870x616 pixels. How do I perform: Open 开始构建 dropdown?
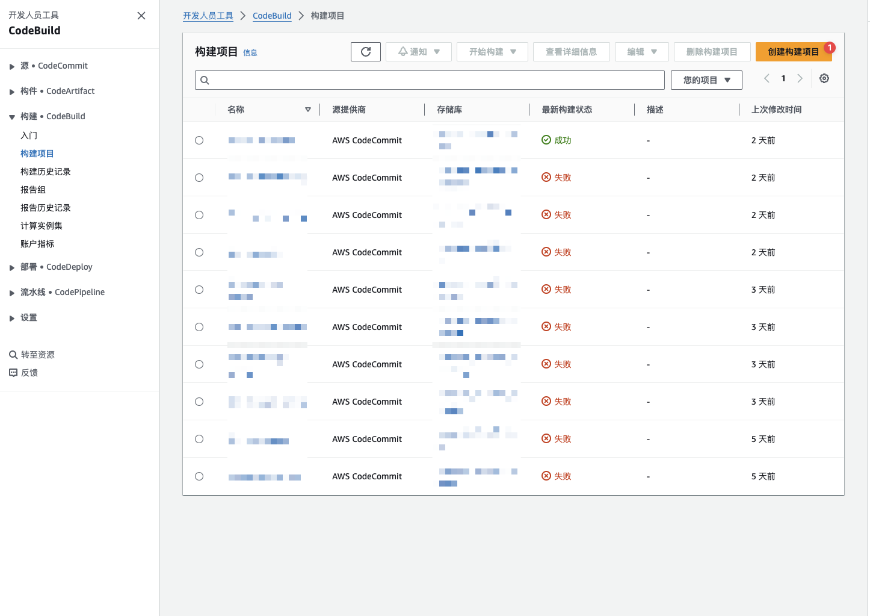click(492, 52)
